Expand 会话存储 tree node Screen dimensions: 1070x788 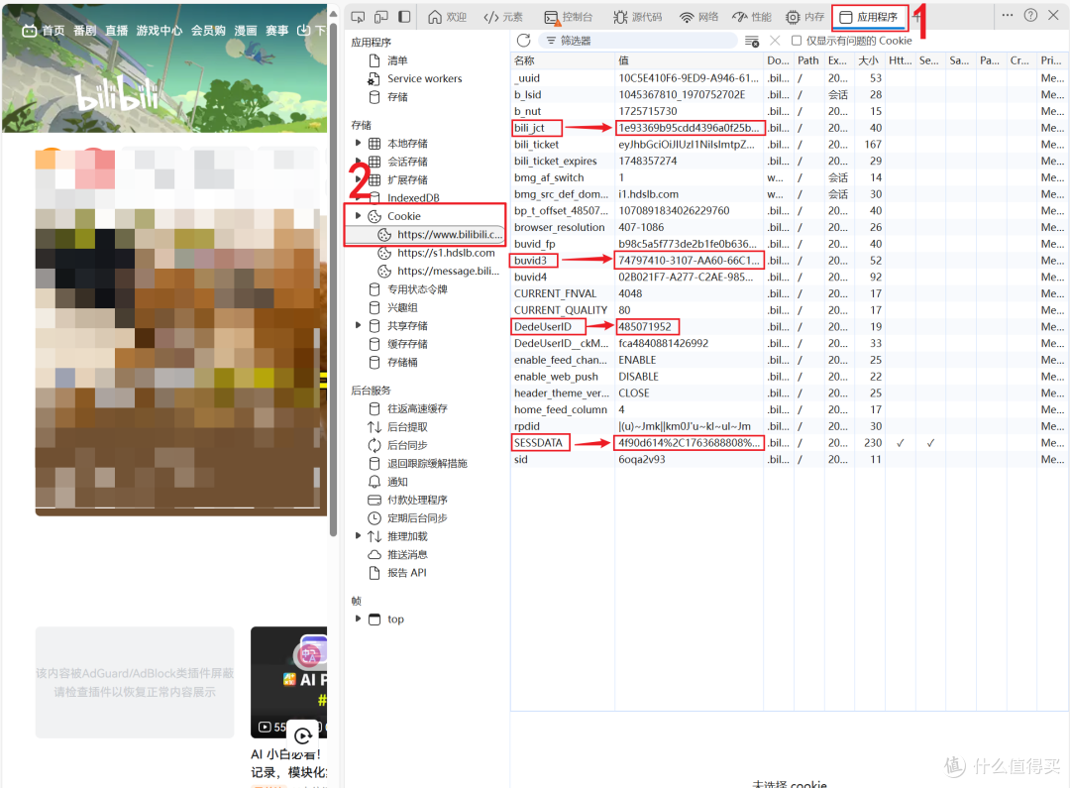(x=359, y=162)
